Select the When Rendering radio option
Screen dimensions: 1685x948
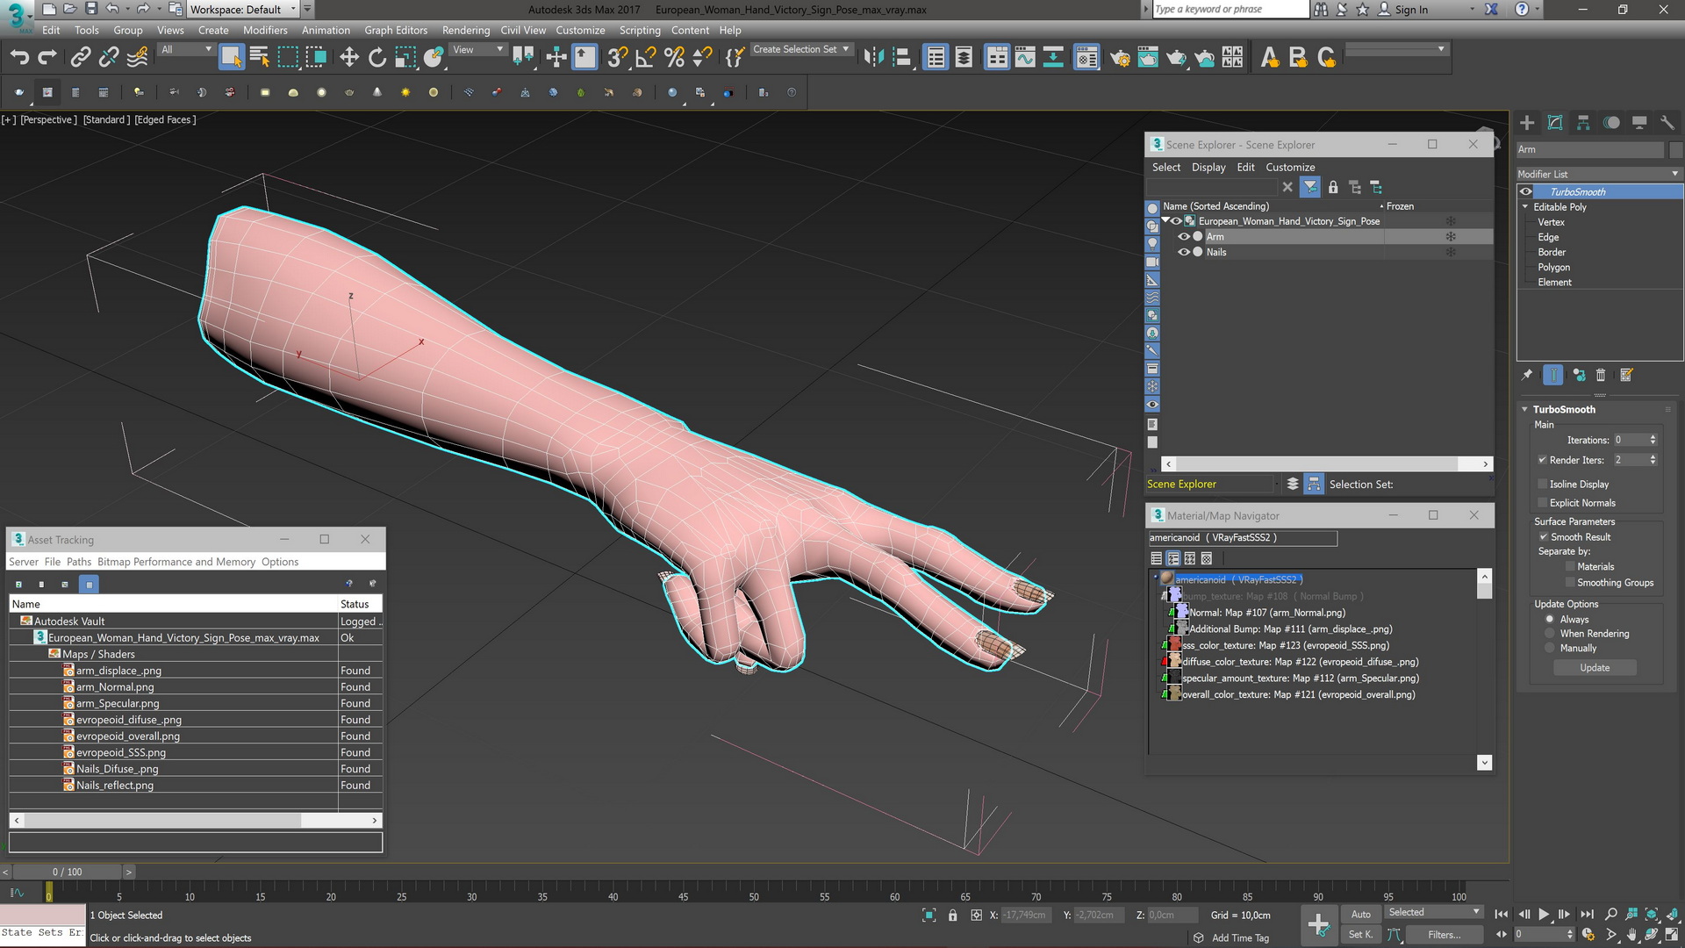(1550, 634)
